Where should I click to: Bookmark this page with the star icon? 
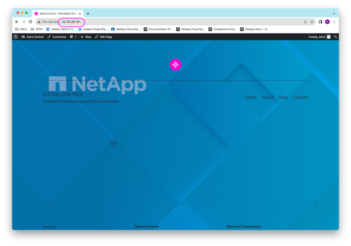312,22
